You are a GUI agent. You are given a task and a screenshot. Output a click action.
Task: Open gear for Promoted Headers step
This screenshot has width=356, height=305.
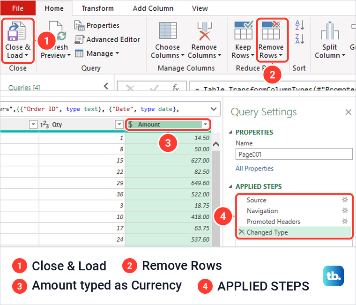click(345, 221)
